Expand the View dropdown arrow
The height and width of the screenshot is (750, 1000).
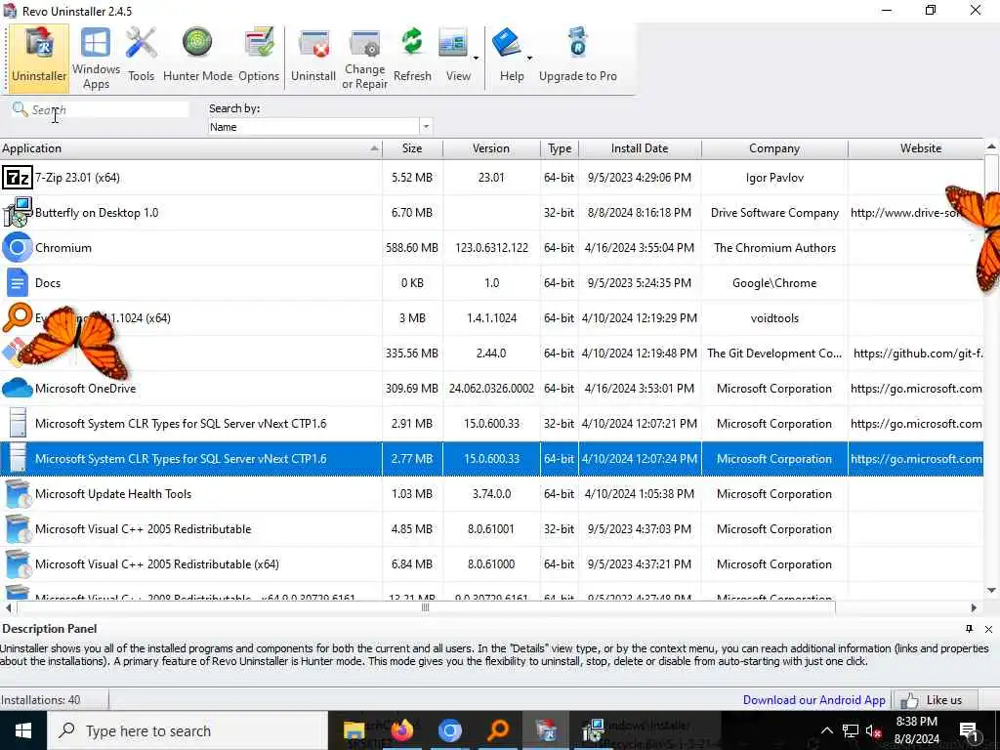click(476, 58)
